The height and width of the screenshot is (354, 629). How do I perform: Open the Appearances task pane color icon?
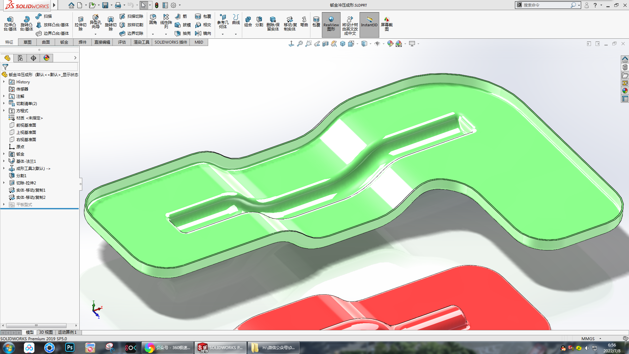coord(625,91)
